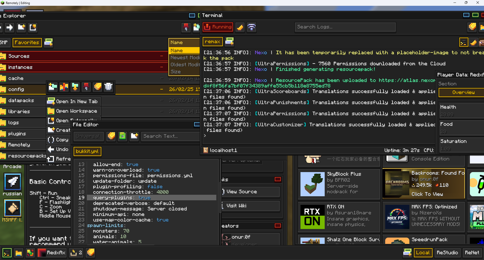
Task: Open the Name sort dropdown header
Action: (184, 42)
